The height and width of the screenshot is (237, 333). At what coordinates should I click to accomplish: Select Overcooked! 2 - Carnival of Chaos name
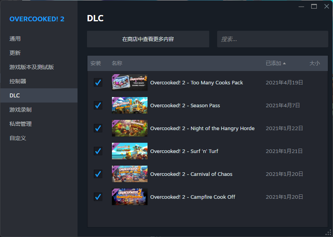tap(191, 174)
